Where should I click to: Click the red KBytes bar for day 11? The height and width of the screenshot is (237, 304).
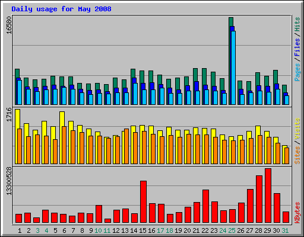click(107, 220)
